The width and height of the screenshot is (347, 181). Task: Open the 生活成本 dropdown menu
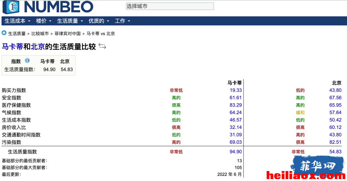click(x=17, y=21)
